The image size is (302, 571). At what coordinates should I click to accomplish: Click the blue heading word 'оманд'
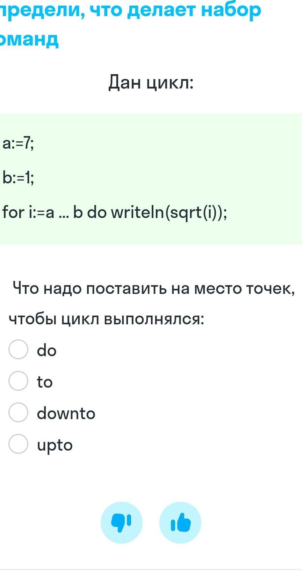(29, 40)
